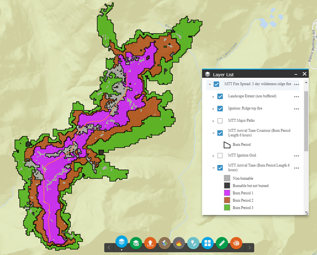The image size is (317, 255).
Task: Click the magenta Burn Period 1 swatch
Action: (227, 193)
